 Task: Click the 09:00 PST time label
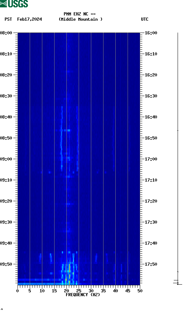[x=6, y=159]
